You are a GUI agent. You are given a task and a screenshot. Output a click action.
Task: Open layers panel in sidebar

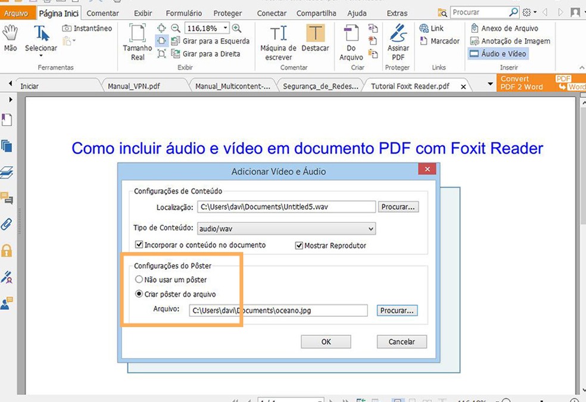click(x=7, y=172)
